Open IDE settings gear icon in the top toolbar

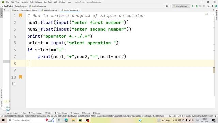pyautogui.click(x=212, y=6)
